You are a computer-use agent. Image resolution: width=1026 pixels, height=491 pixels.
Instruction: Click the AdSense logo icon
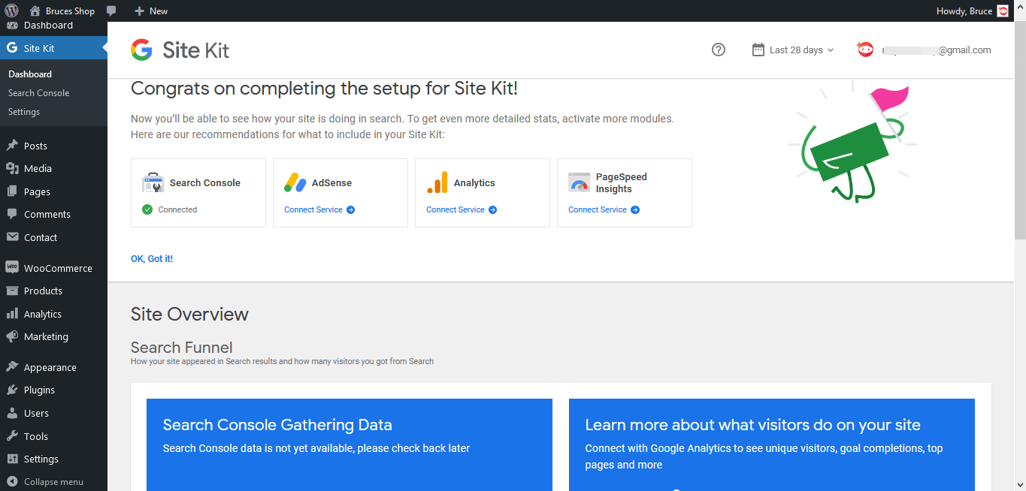point(295,182)
